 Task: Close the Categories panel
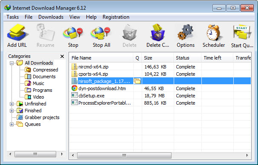[x=62, y=57]
